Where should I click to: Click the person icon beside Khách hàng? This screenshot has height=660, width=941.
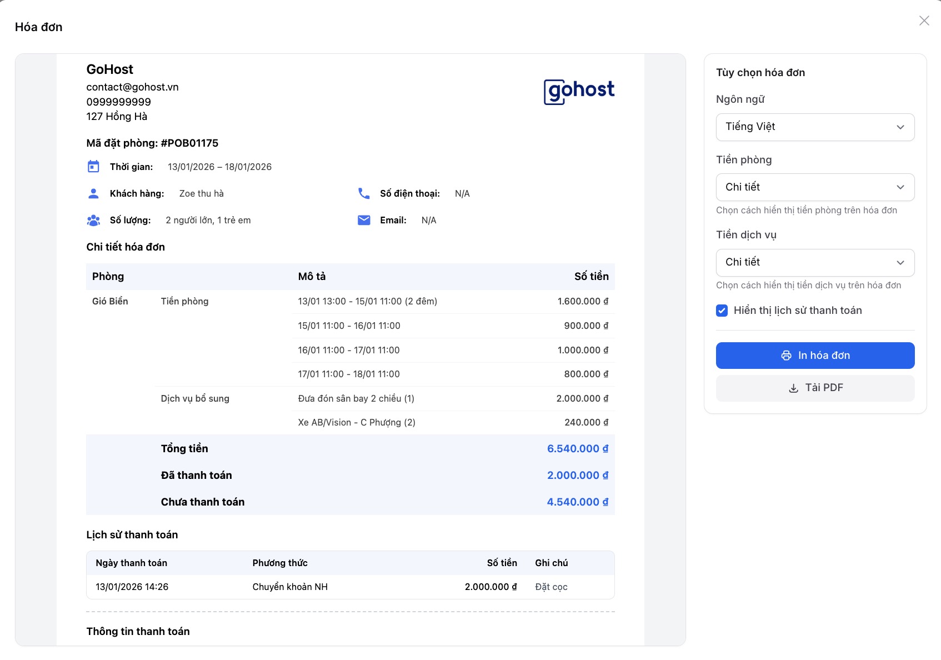[x=93, y=193]
